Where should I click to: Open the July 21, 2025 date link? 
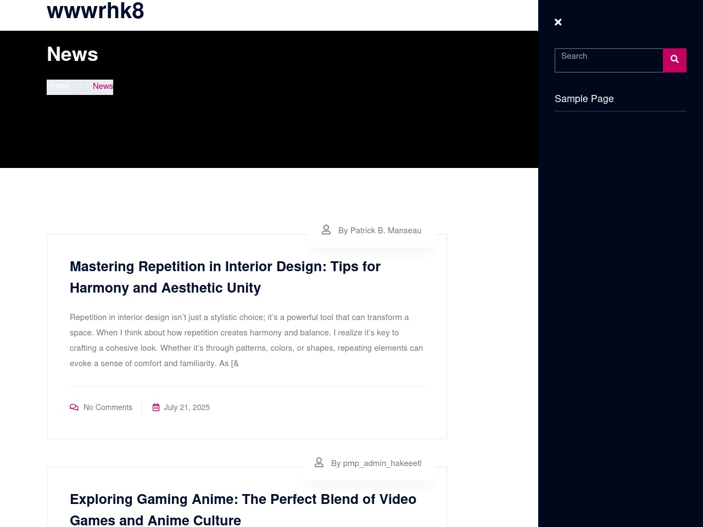click(187, 407)
